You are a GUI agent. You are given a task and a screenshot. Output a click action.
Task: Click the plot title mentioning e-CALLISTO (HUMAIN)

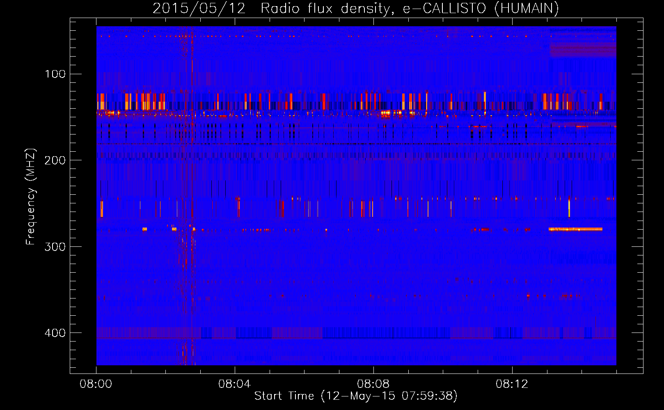coord(356,8)
